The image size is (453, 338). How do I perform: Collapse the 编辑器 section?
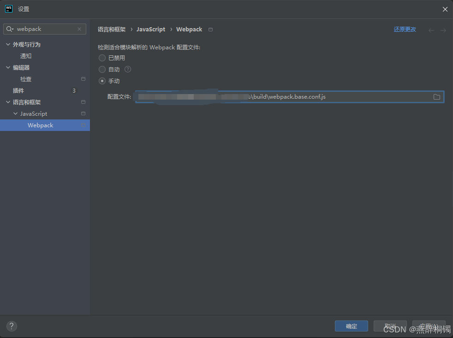8,67
